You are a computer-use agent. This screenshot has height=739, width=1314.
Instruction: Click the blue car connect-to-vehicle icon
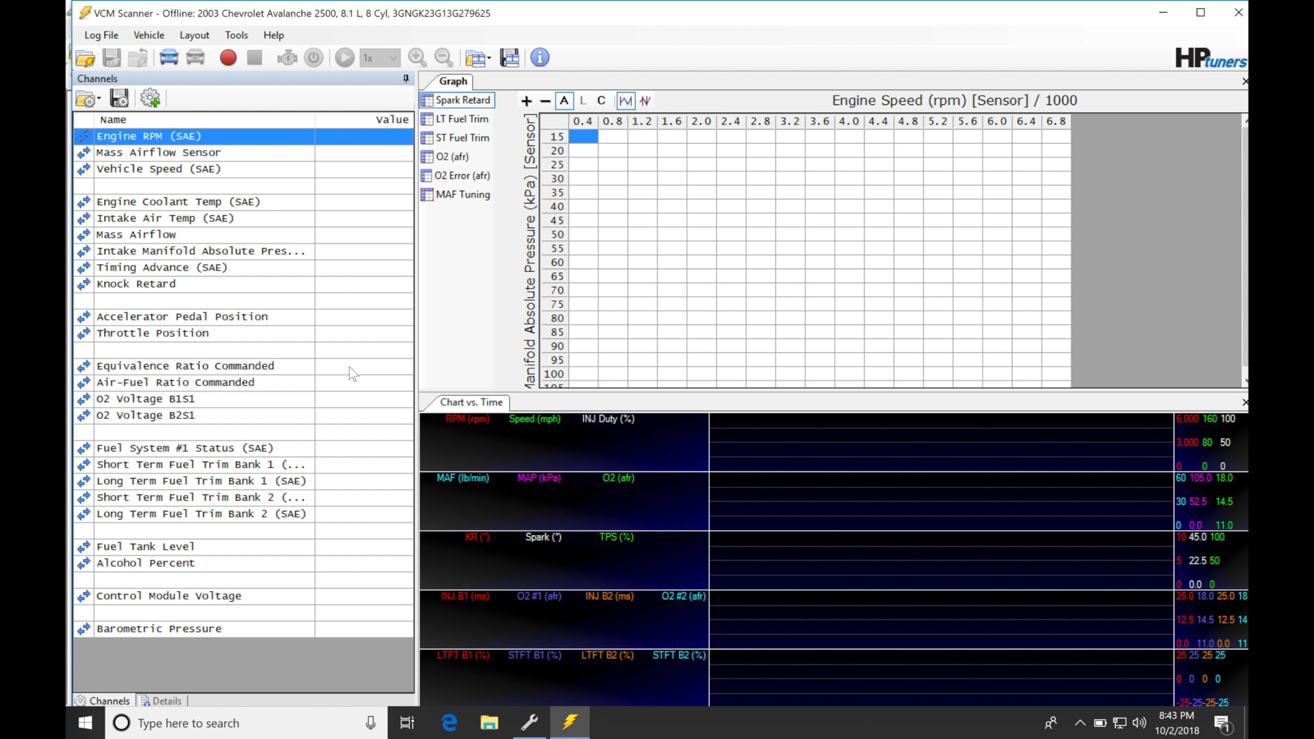[x=169, y=58]
